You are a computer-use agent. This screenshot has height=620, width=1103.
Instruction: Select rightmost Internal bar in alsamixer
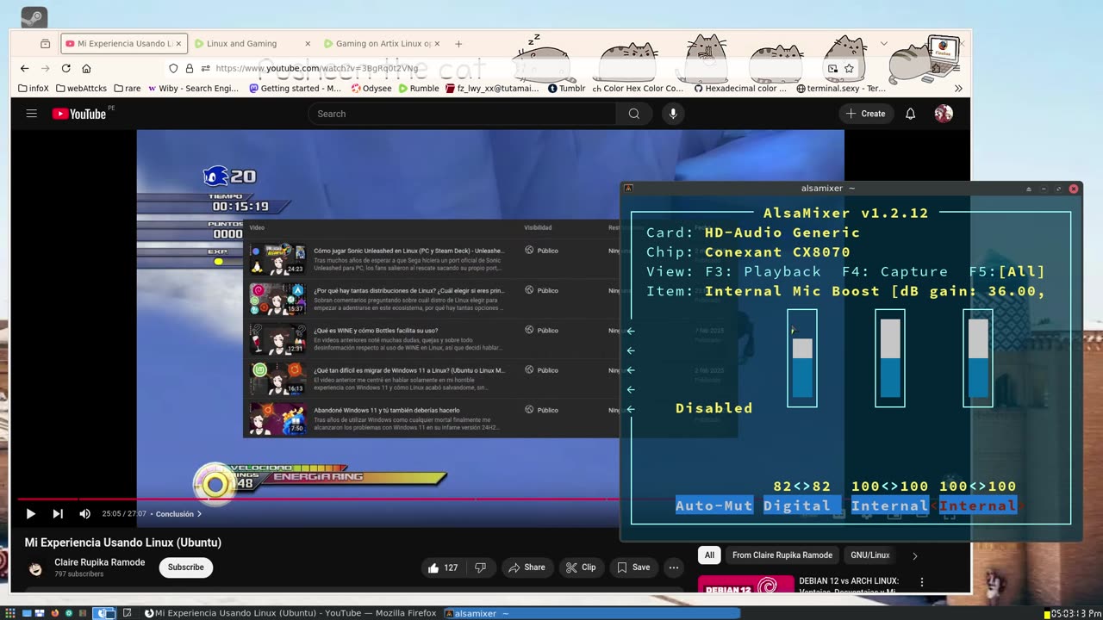point(978,358)
